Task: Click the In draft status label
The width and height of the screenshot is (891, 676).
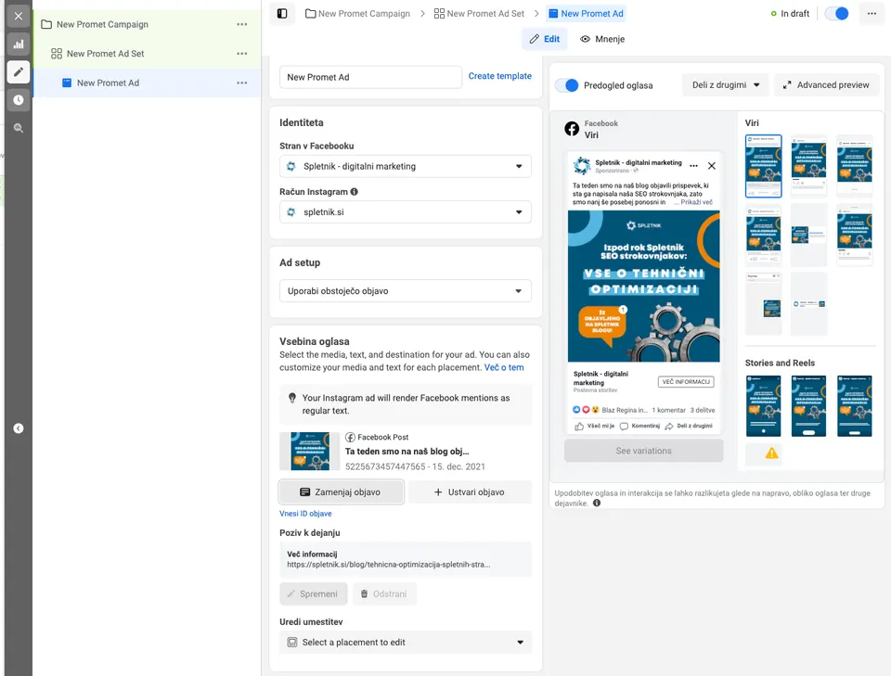Action: pyautogui.click(x=795, y=14)
